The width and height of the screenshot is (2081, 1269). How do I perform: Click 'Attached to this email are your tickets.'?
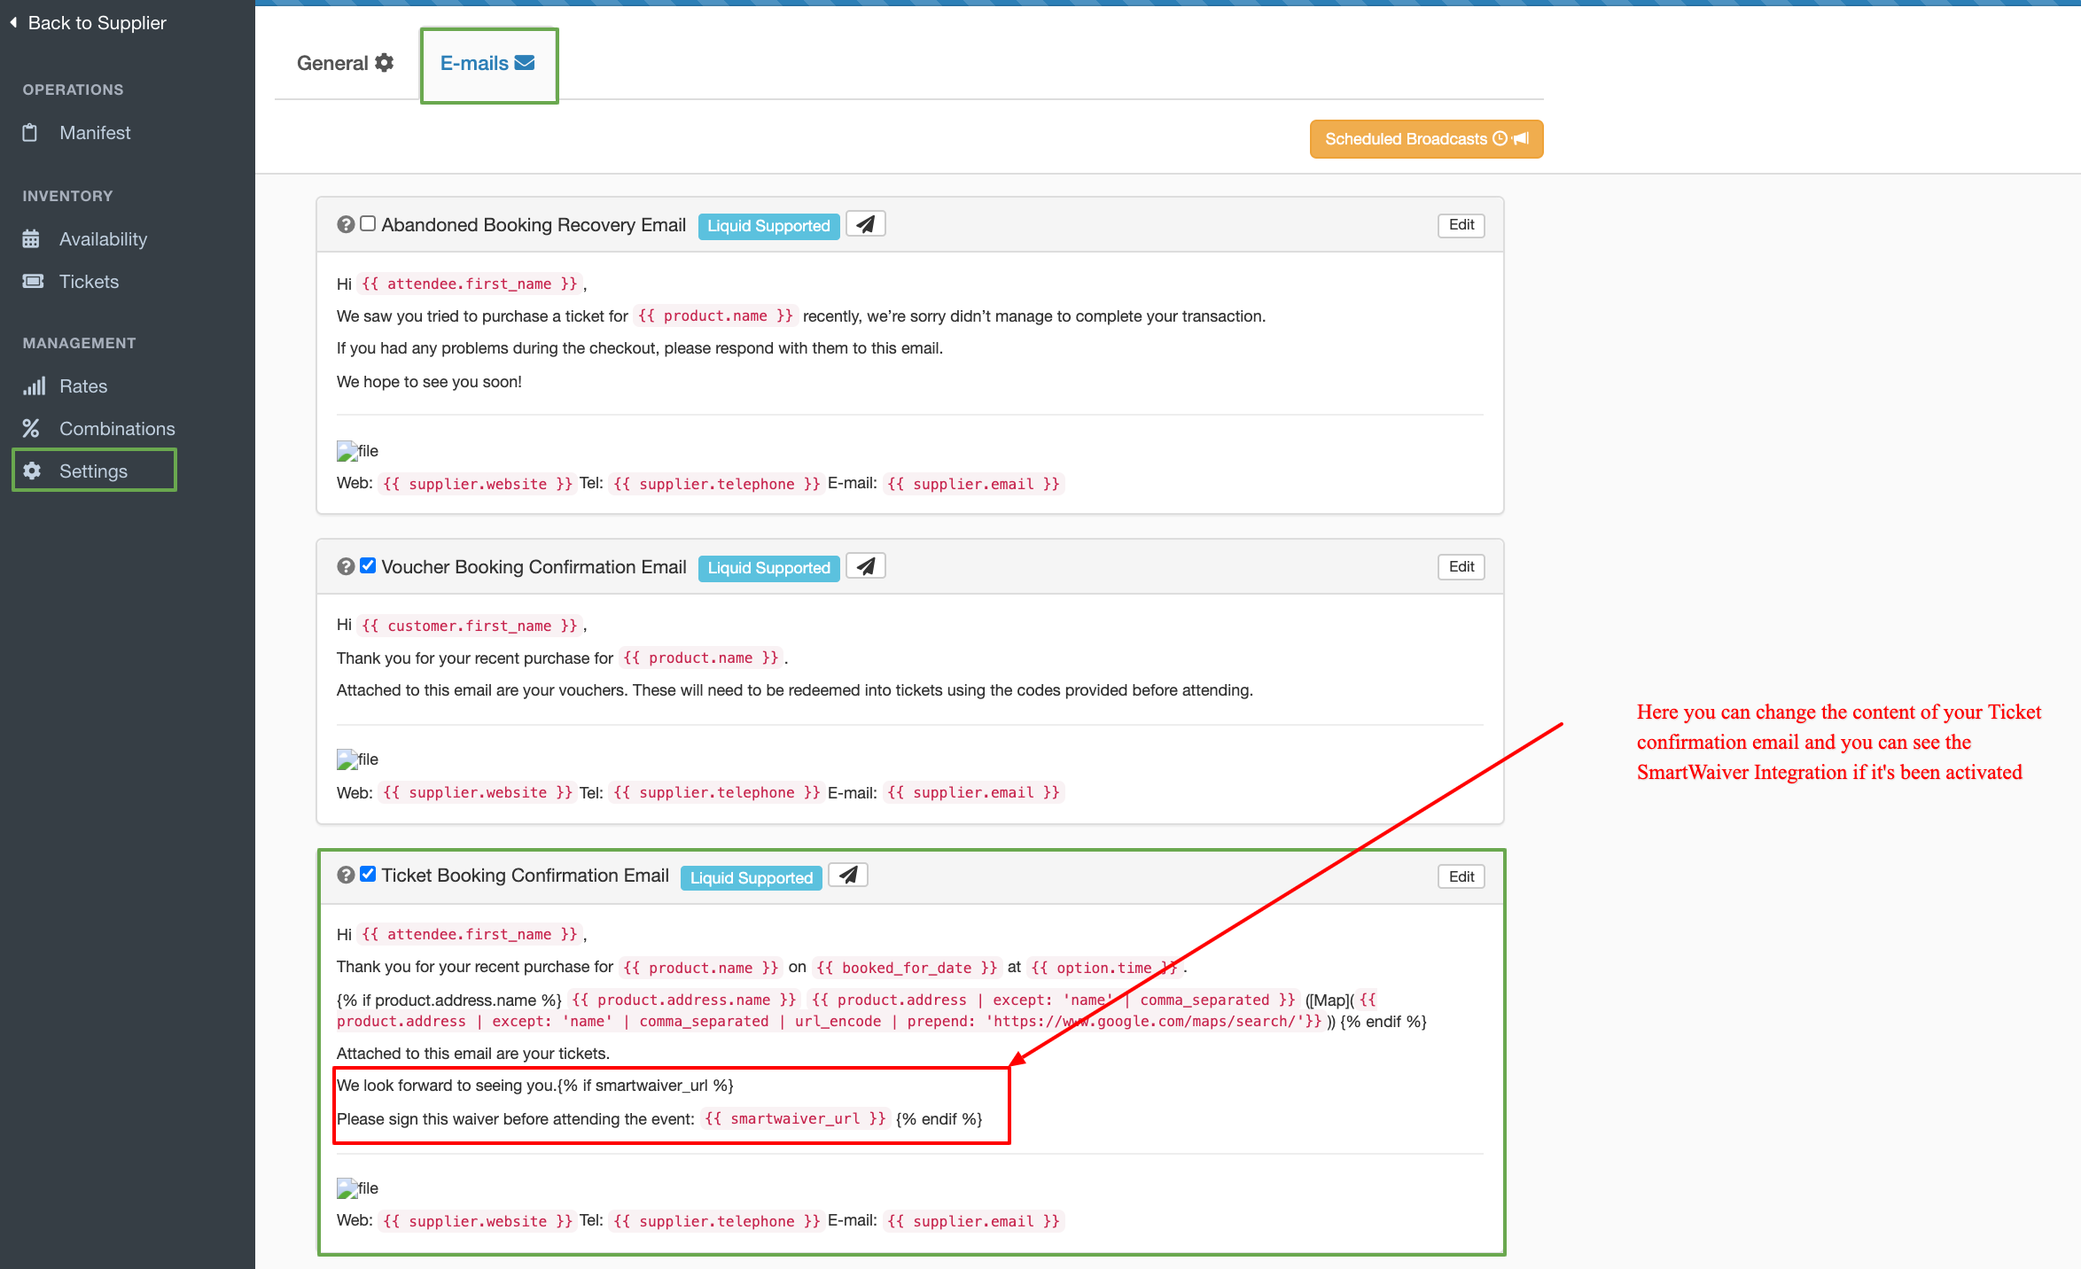click(473, 1054)
